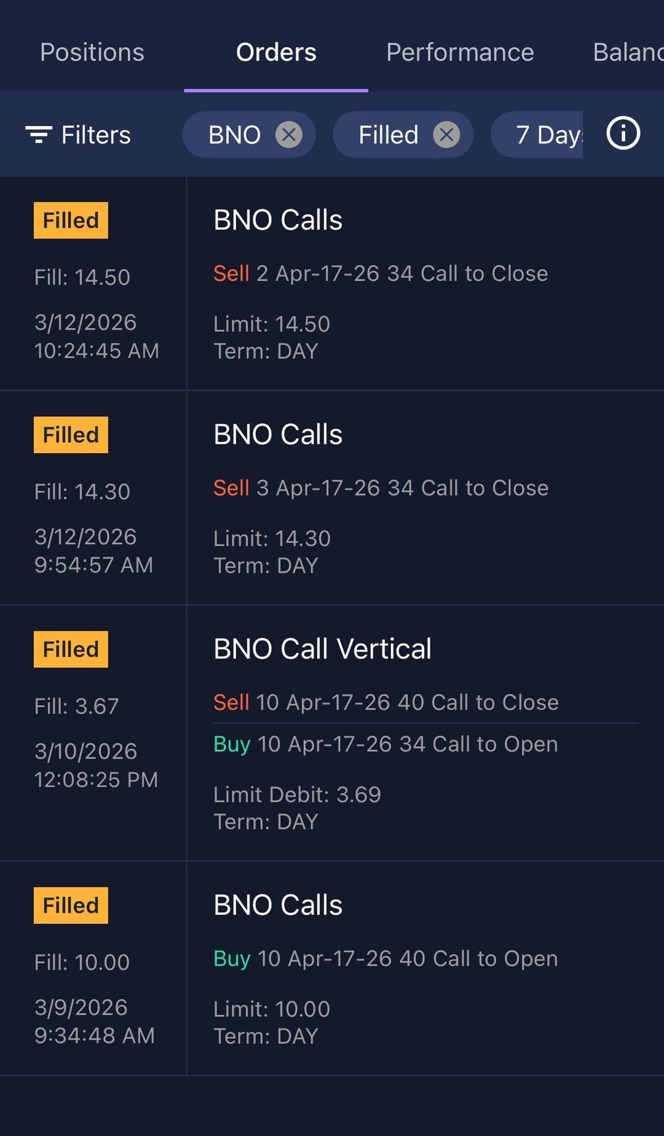Viewport: 664px width, 1136px height.
Task: Open the Performance tab
Action: 460,52
